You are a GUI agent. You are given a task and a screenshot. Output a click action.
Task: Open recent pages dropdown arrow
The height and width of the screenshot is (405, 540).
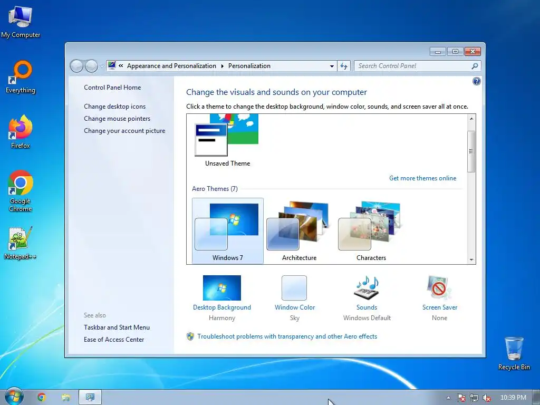[102, 66]
